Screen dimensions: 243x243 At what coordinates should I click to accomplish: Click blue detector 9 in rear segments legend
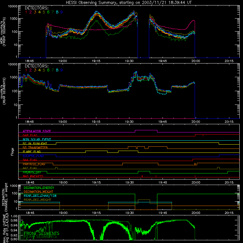coord(62,70)
